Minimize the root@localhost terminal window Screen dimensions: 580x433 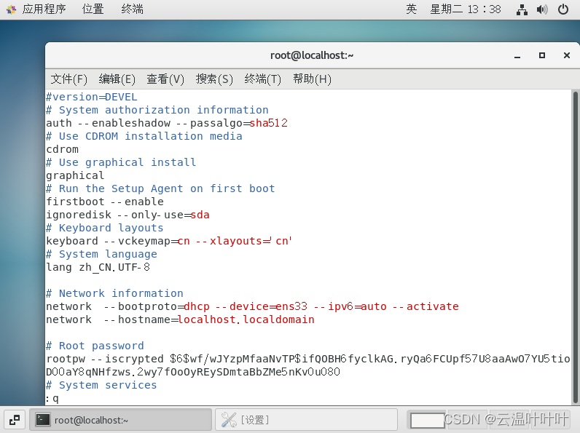coord(517,56)
